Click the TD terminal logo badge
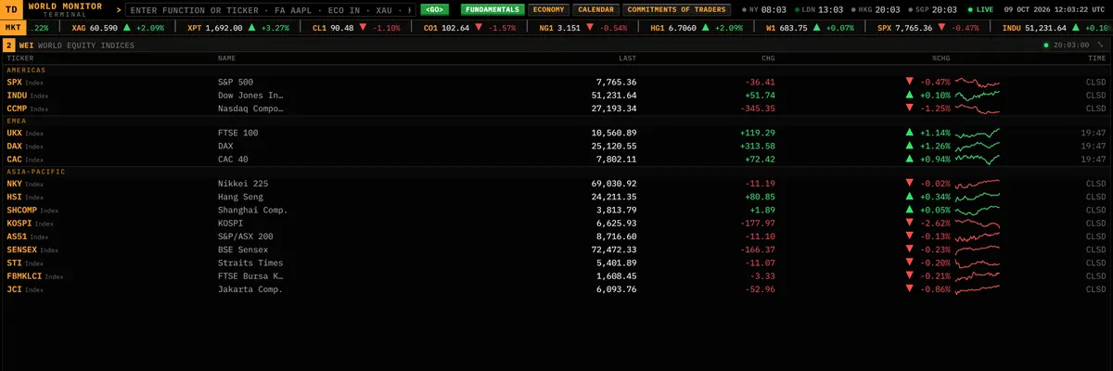Viewport: 1113px width, 371px height. click(11, 9)
